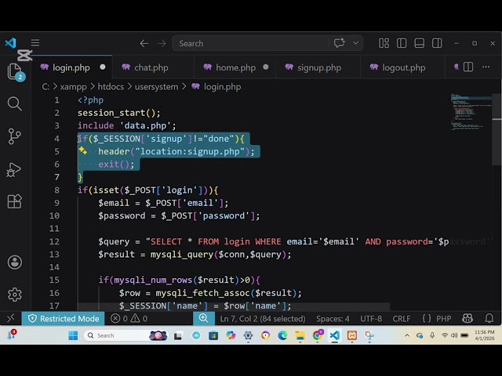Open Source Control view
Image resolution: width=502 pixels, height=376 pixels.
point(14,136)
